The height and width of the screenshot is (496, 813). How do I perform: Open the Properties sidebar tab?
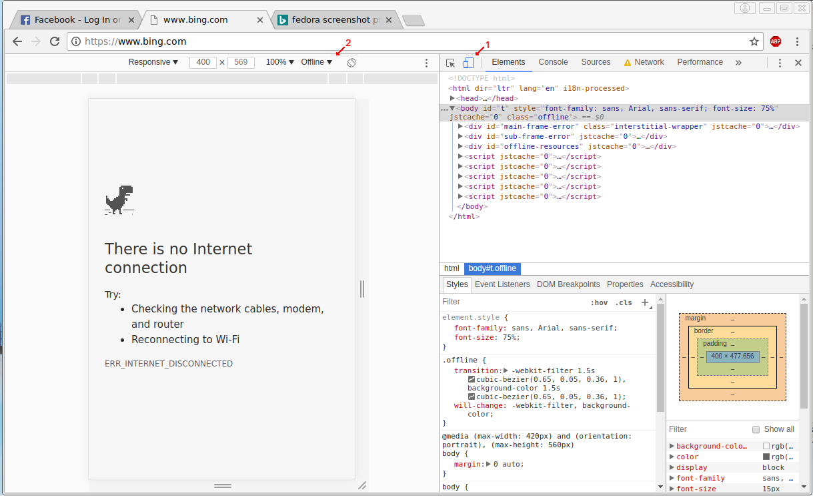tap(625, 284)
